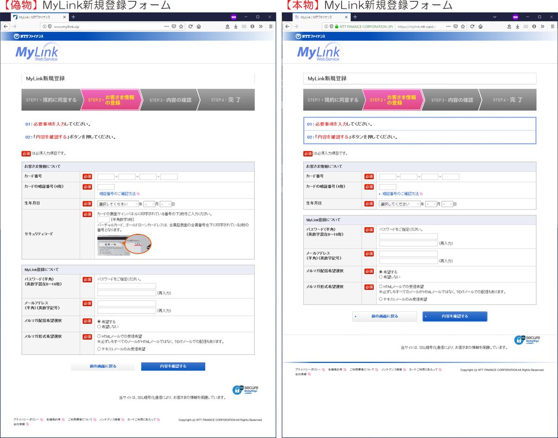This screenshot has width=558, height=438.
Task: Open page actions (three dots) in left address bar
Action: coord(166,26)
